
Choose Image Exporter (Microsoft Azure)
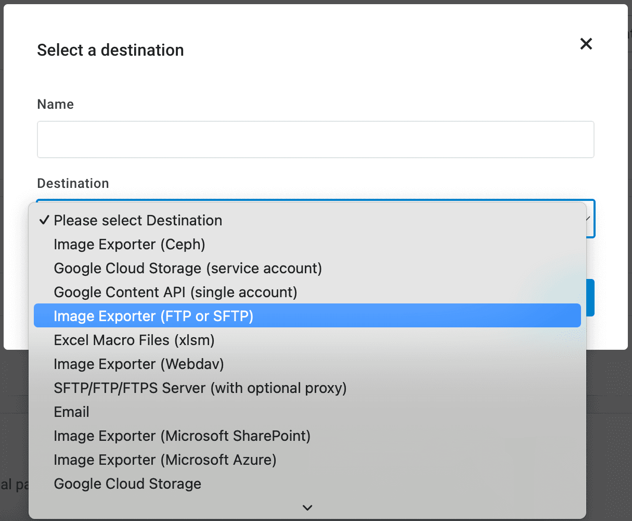[165, 460]
